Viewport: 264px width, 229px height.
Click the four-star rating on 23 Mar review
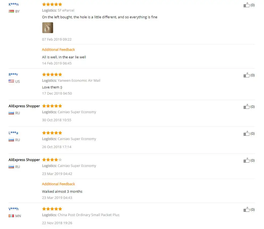pos(52,160)
